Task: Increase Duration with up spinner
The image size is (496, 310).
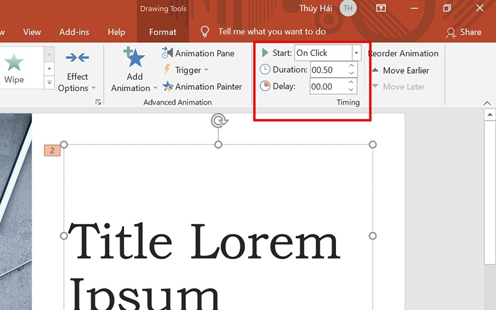Action: tap(352, 66)
